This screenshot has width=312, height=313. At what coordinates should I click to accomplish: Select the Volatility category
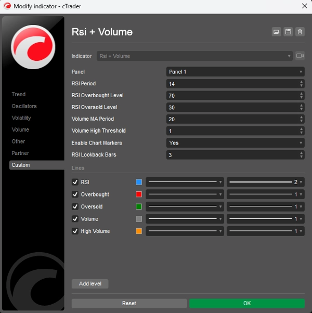tap(21, 118)
